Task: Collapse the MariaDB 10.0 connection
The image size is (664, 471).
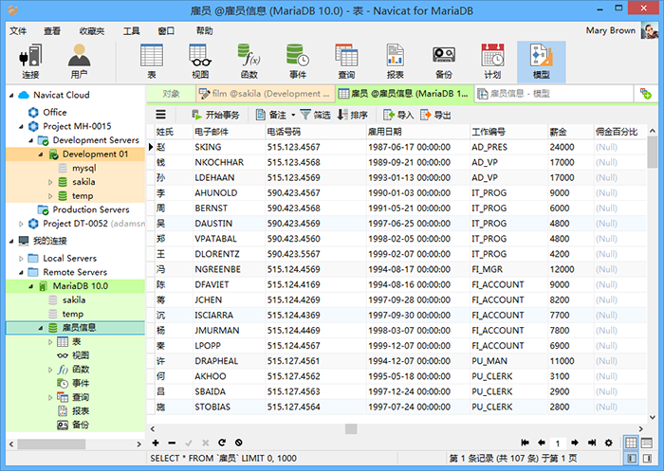Action: [x=30, y=286]
